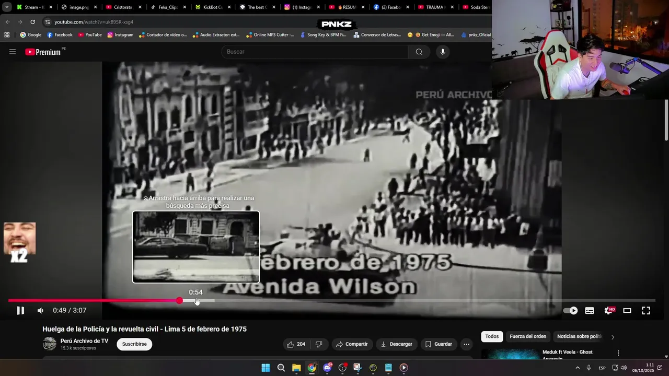The image size is (669, 376).
Task: Click the page vertical scrollbar
Action: coord(666,120)
